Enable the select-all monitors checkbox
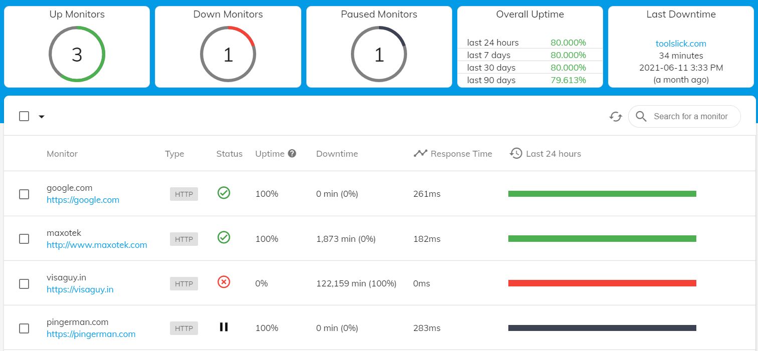The height and width of the screenshot is (351, 758). pyautogui.click(x=24, y=116)
